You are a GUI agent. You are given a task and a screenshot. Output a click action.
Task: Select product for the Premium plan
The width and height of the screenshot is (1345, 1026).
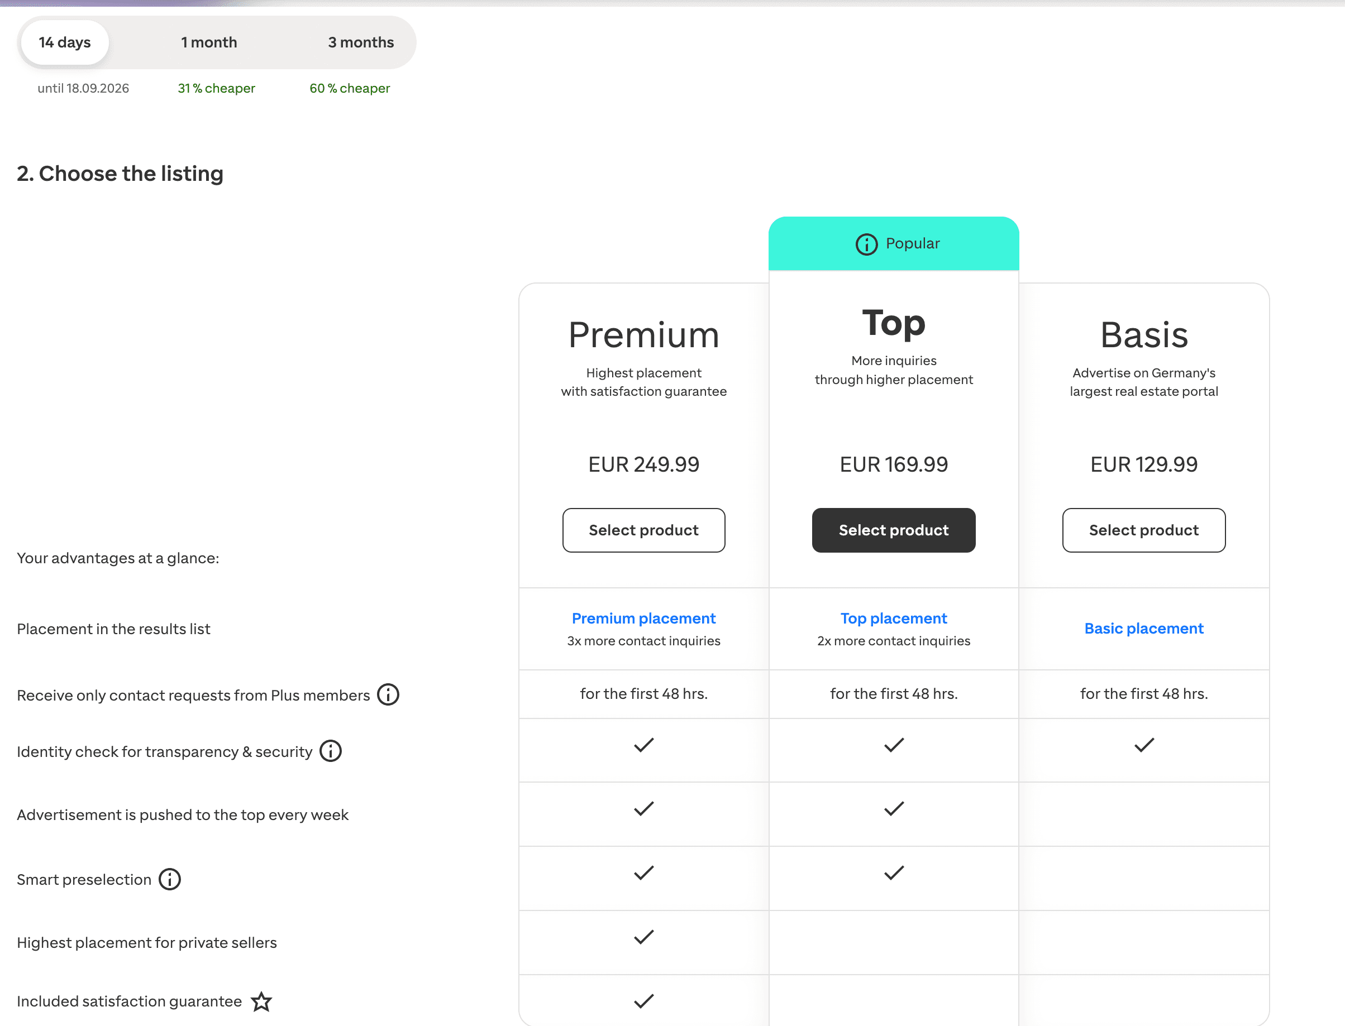click(x=643, y=530)
